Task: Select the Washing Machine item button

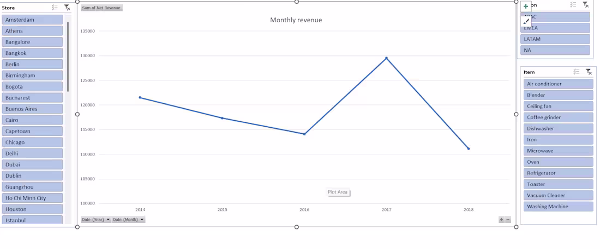Action: 559,207
